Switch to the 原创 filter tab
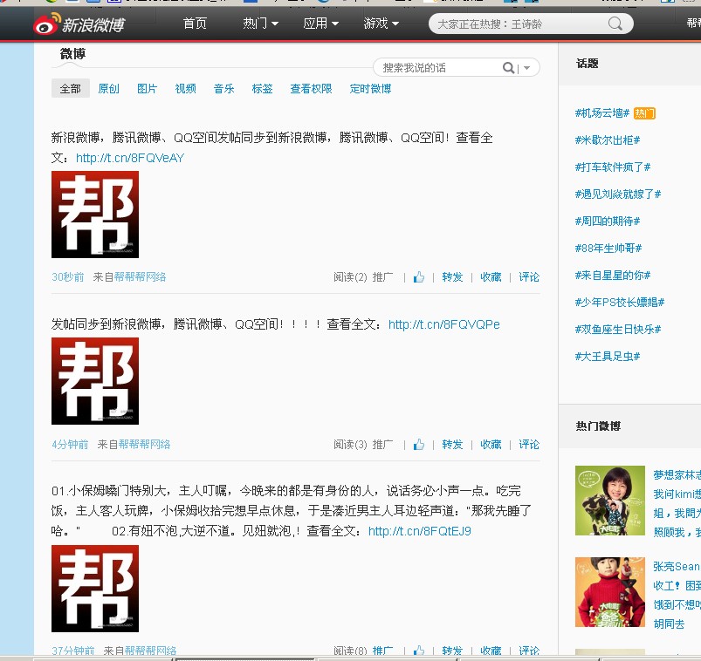Image resolution: width=701 pixels, height=661 pixels. [108, 89]
